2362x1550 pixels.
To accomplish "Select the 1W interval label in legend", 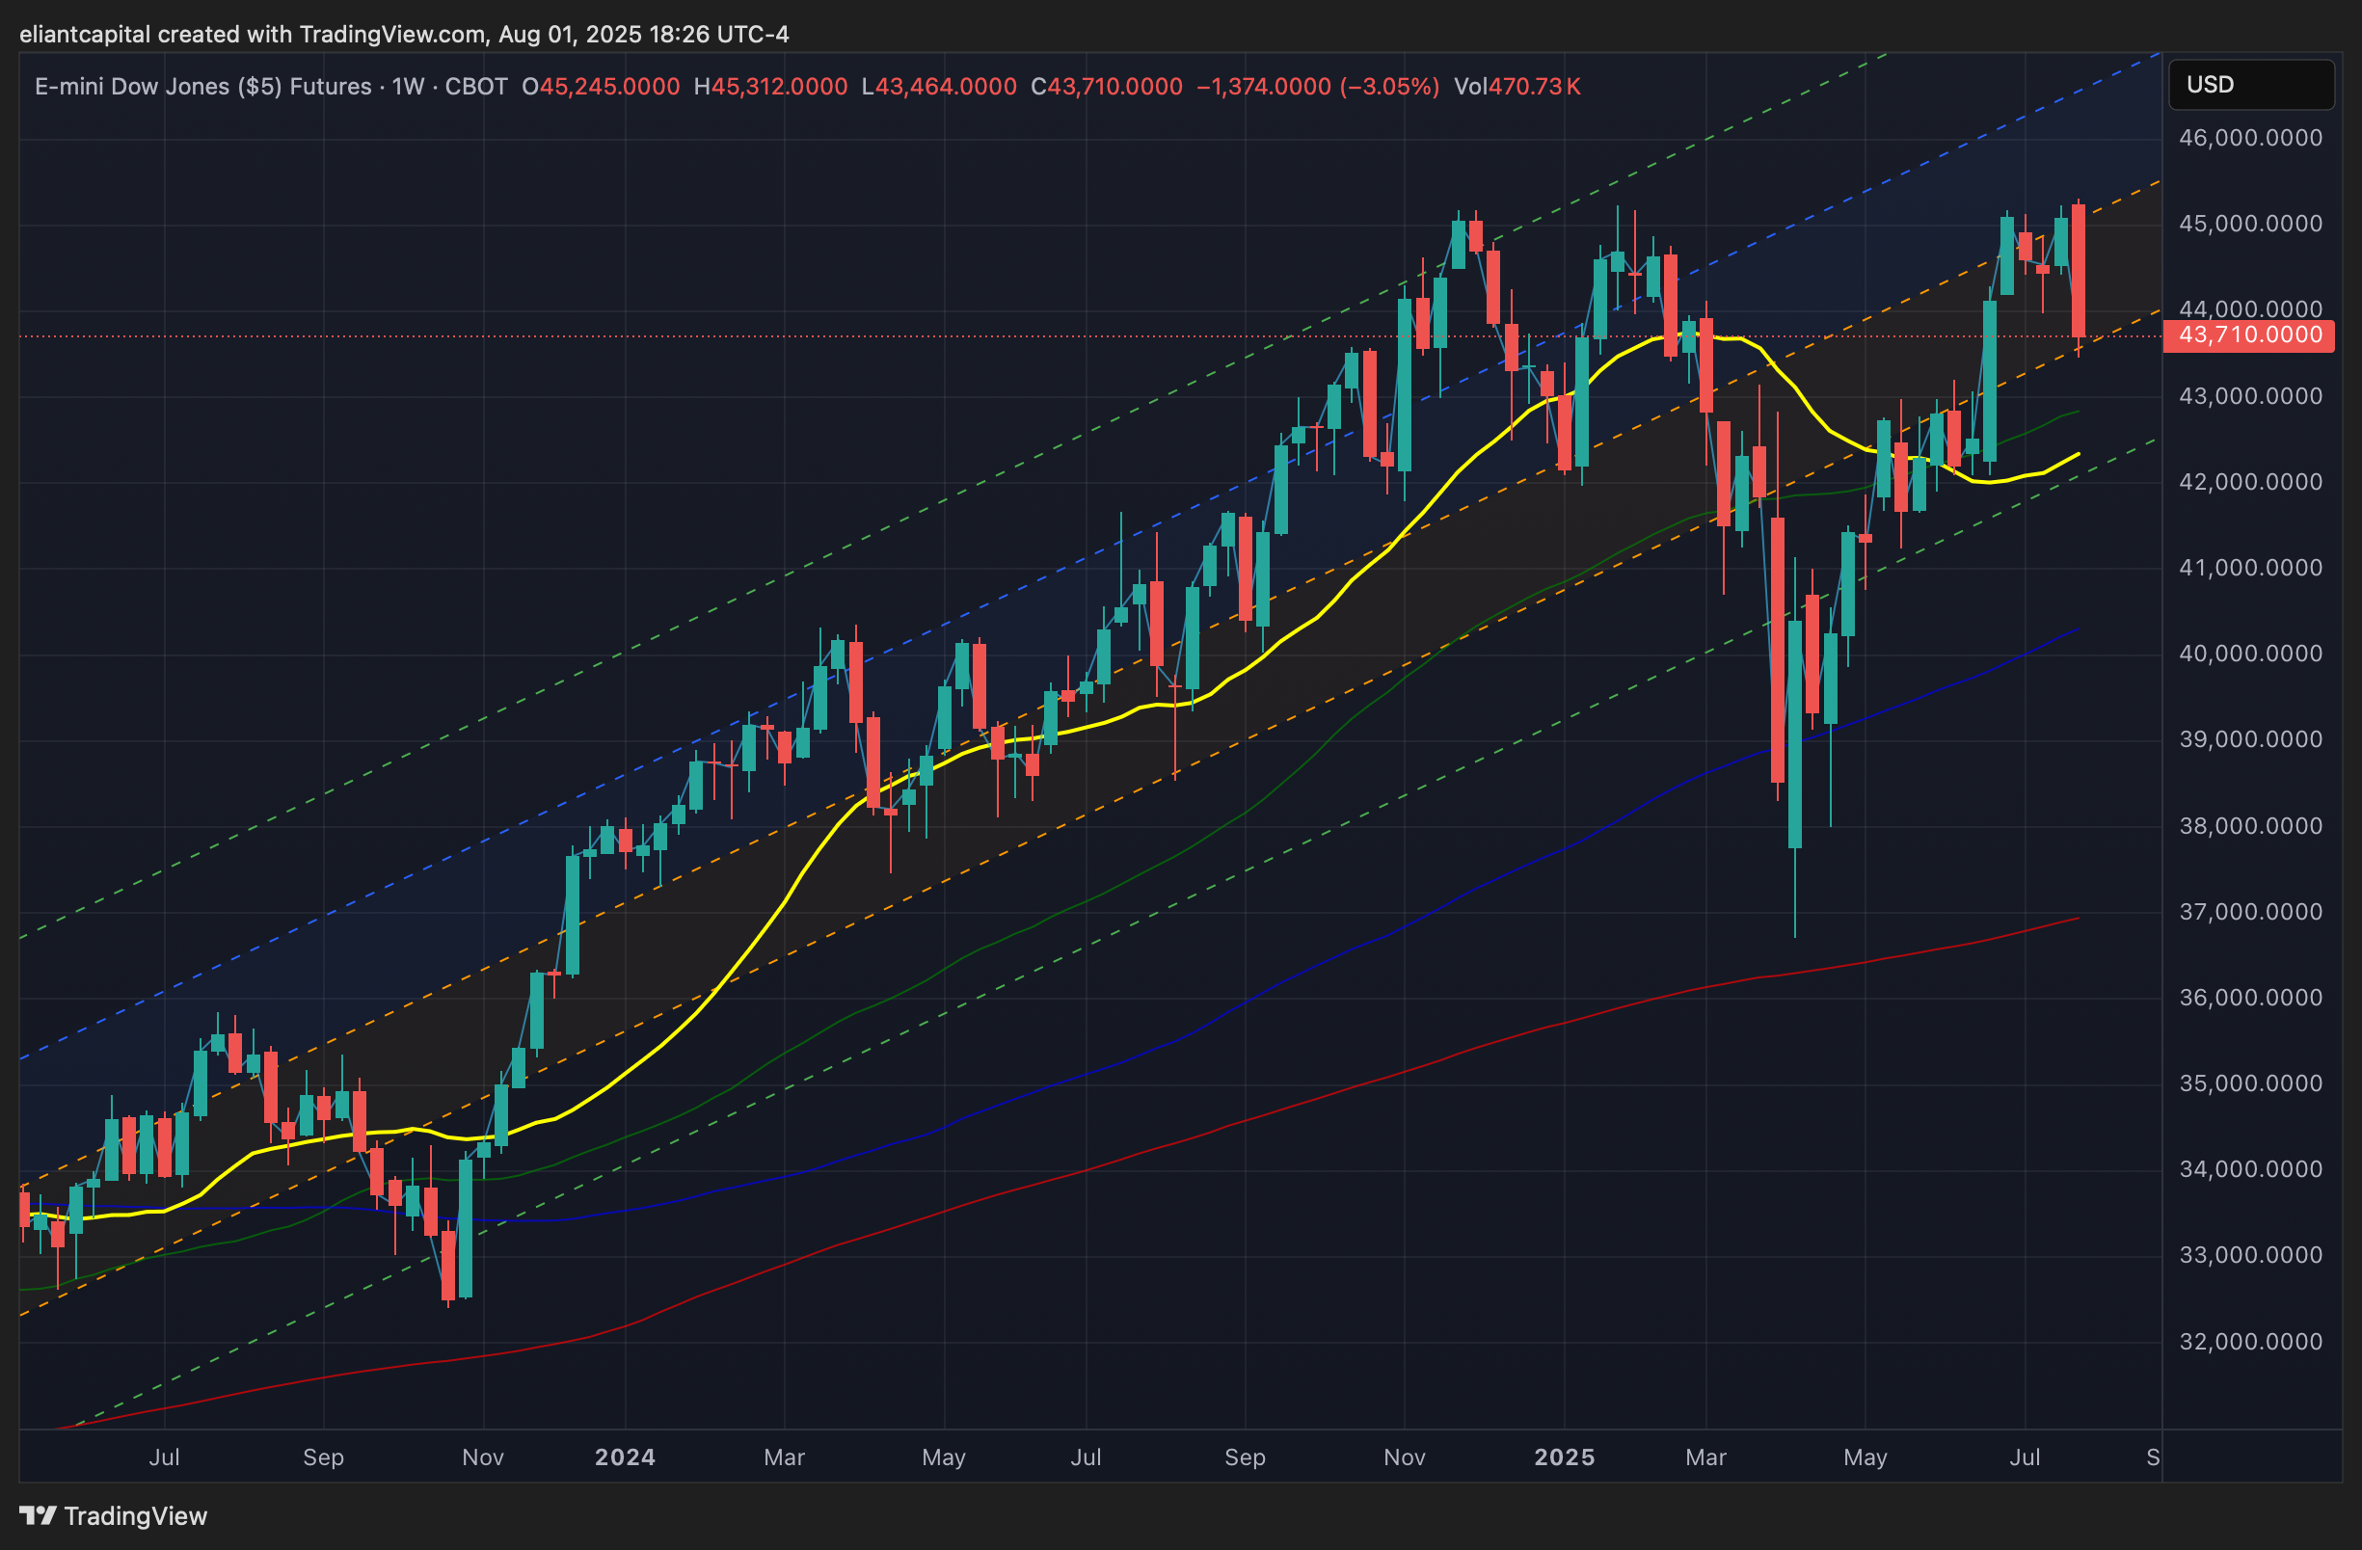I will click(x=407, y=87).
